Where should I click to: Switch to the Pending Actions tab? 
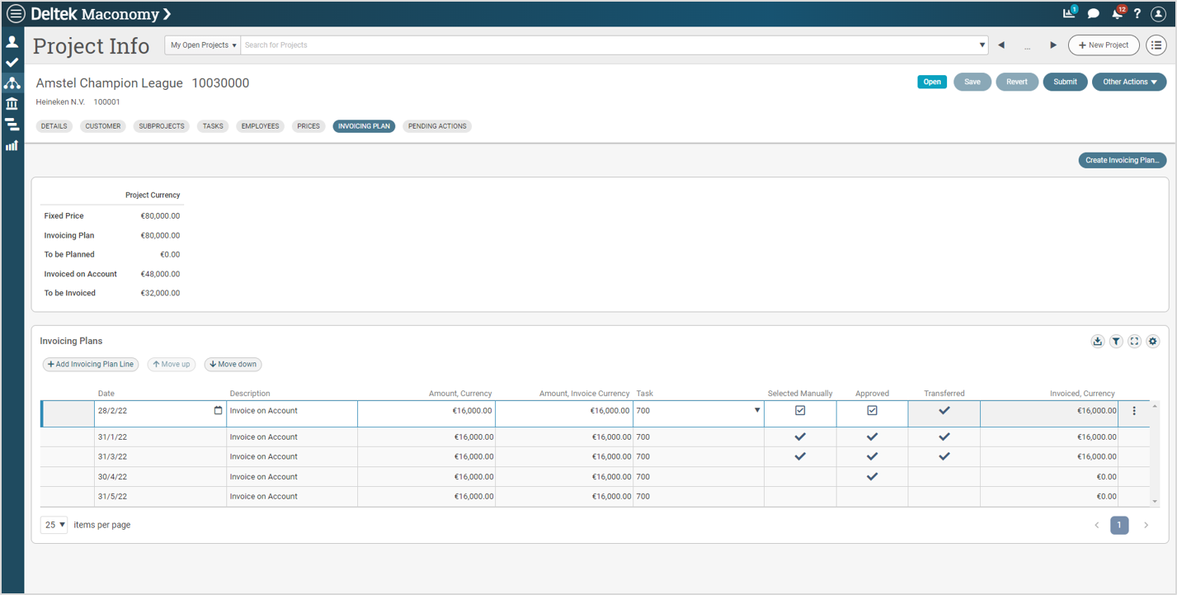437,126
